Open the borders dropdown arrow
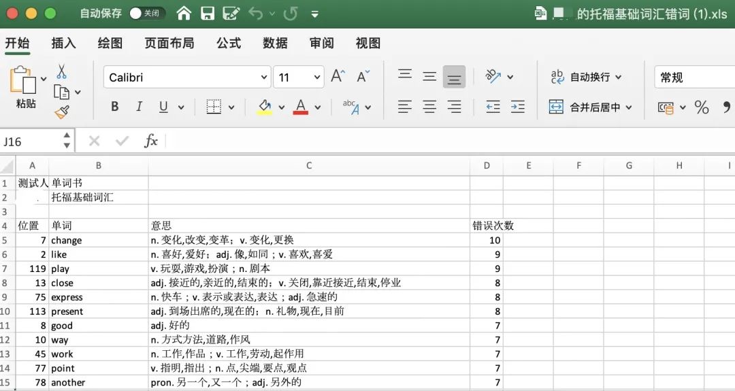 (x=231, y=107)
